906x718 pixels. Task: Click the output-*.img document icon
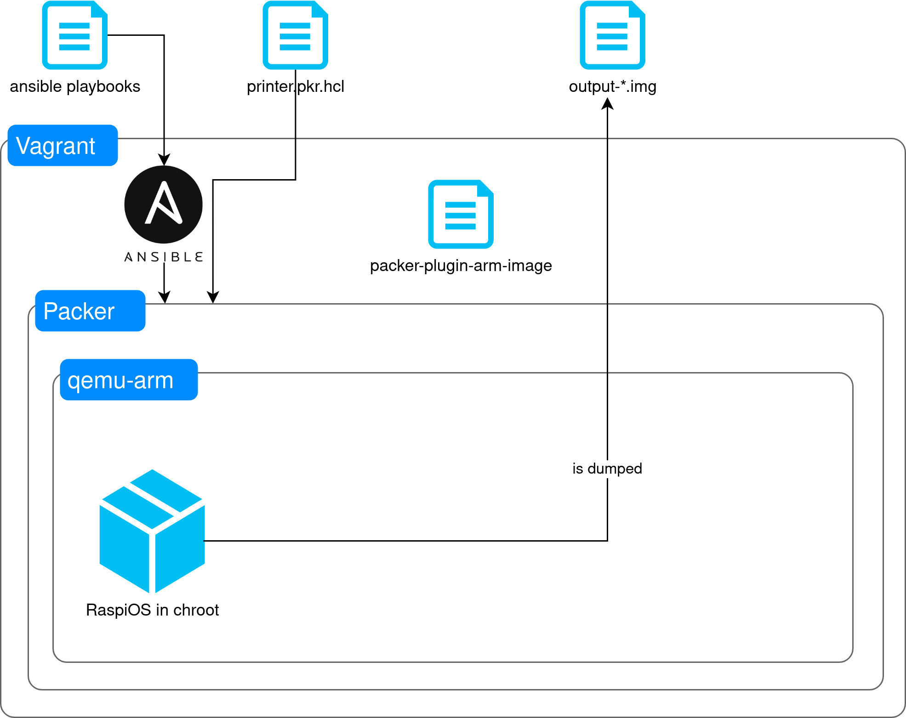612,35
